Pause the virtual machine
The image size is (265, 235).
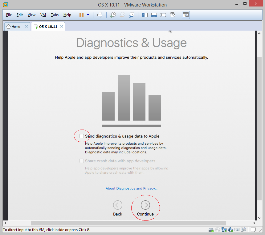(x=81, y=15)
